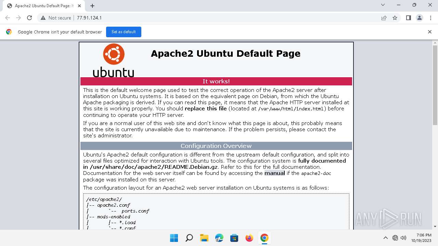Open network settings tray icon
Screen dimensions: 438x246
coord(395,238)
